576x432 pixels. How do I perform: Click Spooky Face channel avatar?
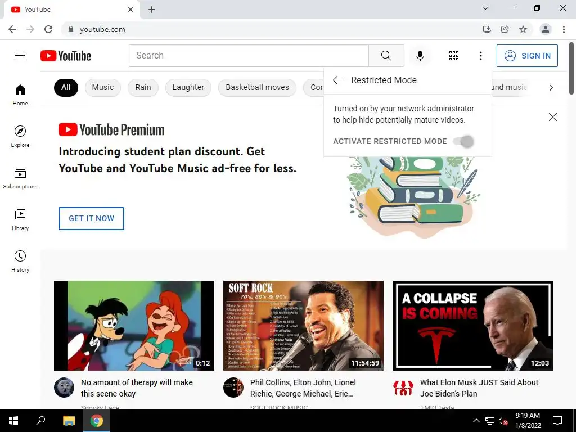point(64,388)
